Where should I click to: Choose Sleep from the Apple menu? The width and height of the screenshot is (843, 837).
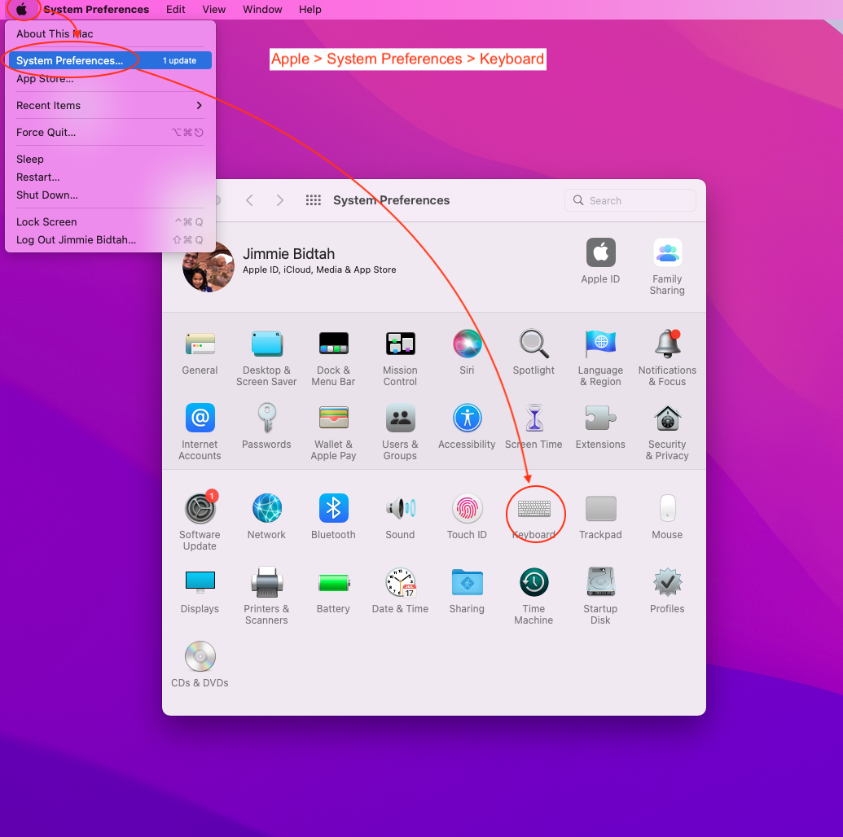coord(110,159)
